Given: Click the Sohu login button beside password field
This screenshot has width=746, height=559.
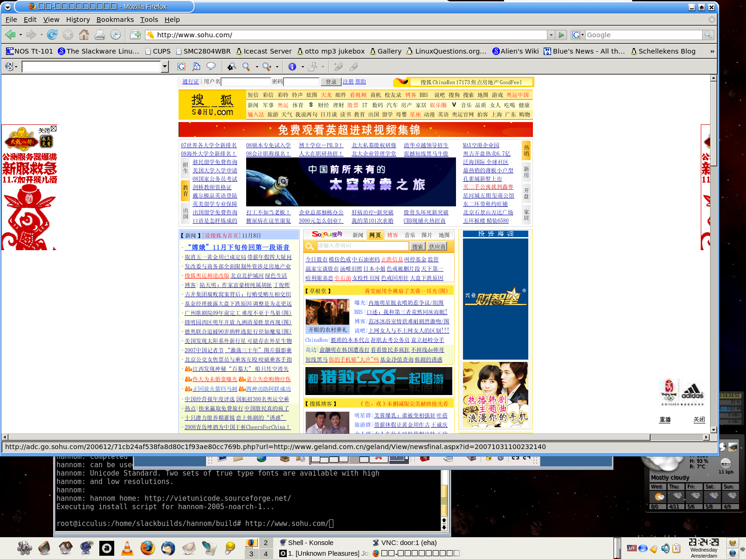Looking at the screenshot, I should (331, 82).
